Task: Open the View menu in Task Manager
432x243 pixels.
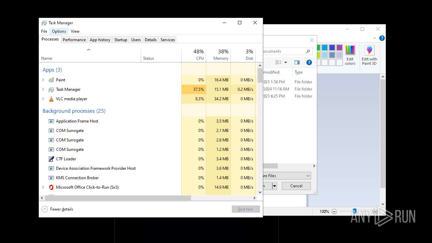Action: 75,31
